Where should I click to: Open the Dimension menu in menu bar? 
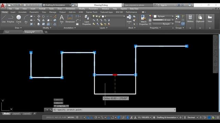click(70, 9)
